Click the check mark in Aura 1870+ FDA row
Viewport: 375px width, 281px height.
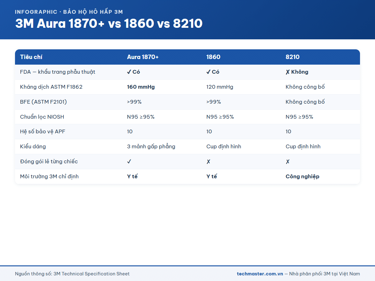(129, 72)
